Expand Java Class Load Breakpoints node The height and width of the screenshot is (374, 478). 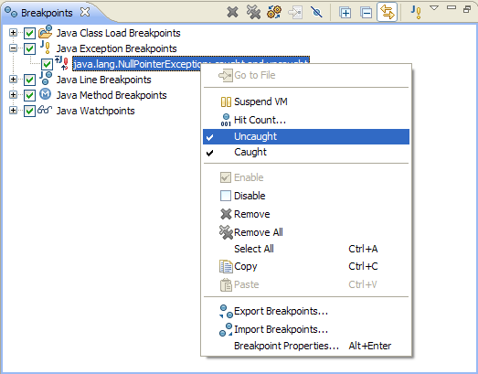tap(13, 32)
